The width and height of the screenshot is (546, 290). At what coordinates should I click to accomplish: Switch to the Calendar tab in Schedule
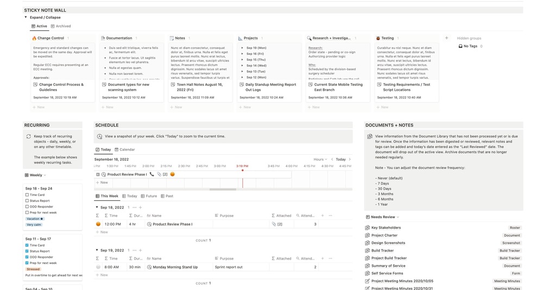[x=124, y=150]
